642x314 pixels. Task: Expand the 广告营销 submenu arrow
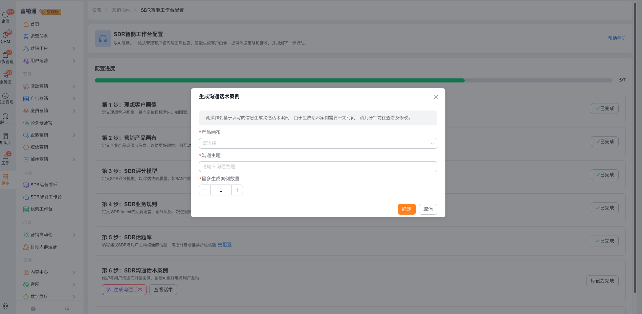tap(74, 99)
